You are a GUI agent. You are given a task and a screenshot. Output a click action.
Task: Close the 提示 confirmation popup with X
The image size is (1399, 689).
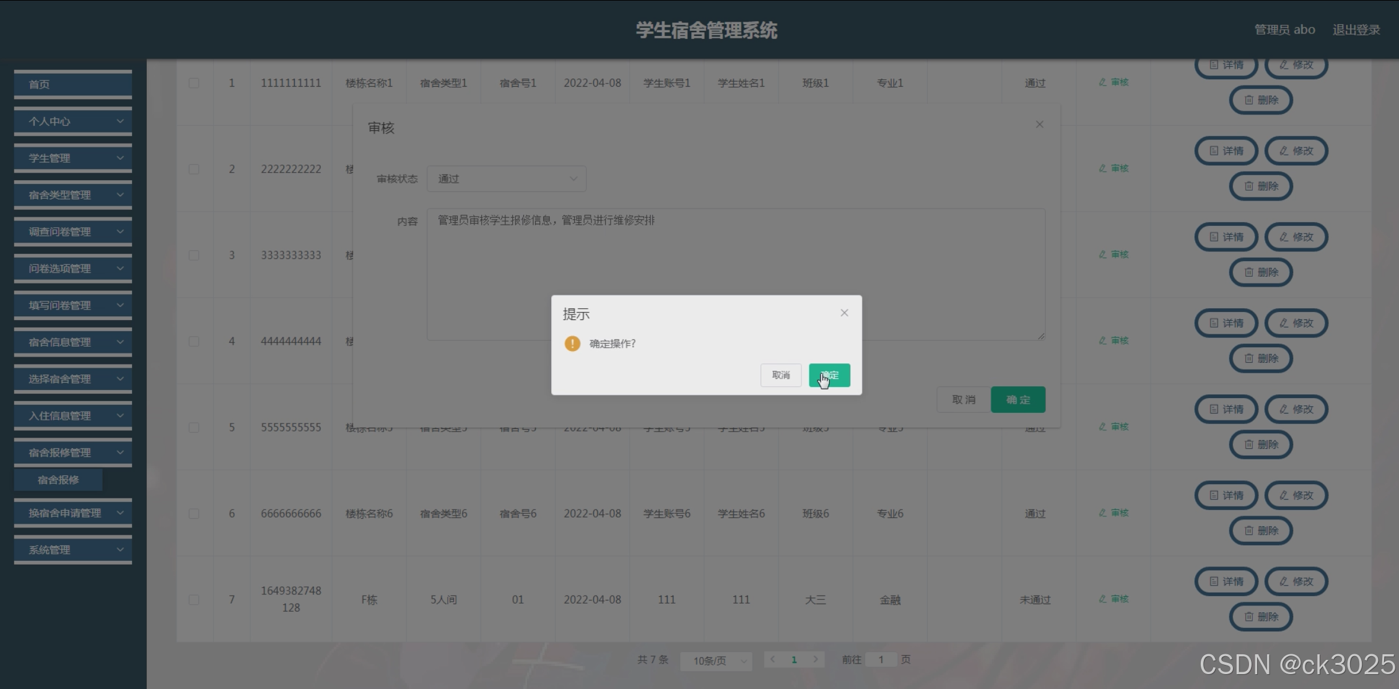[844, 313]
